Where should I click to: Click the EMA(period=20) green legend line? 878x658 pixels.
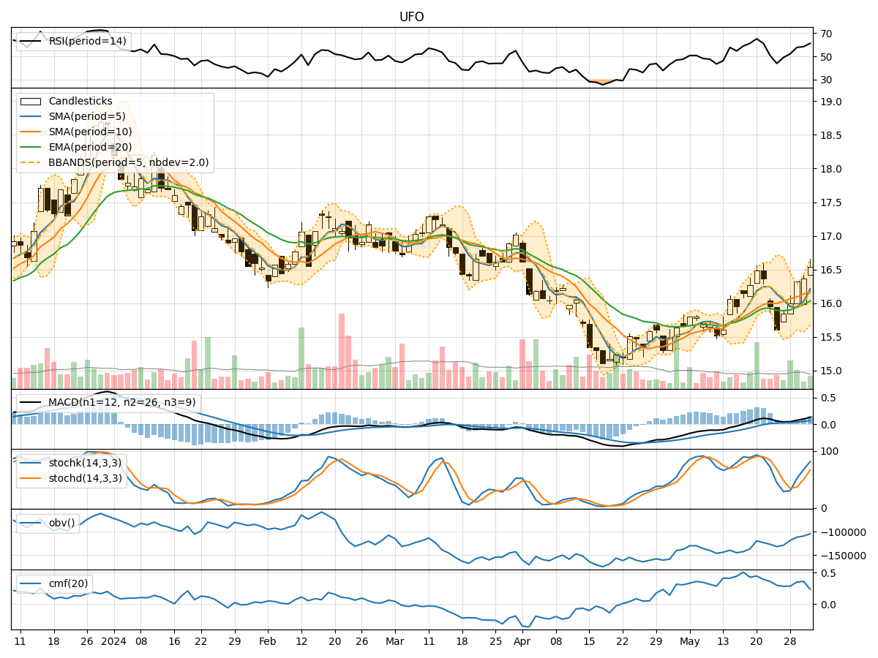(32, 147)
